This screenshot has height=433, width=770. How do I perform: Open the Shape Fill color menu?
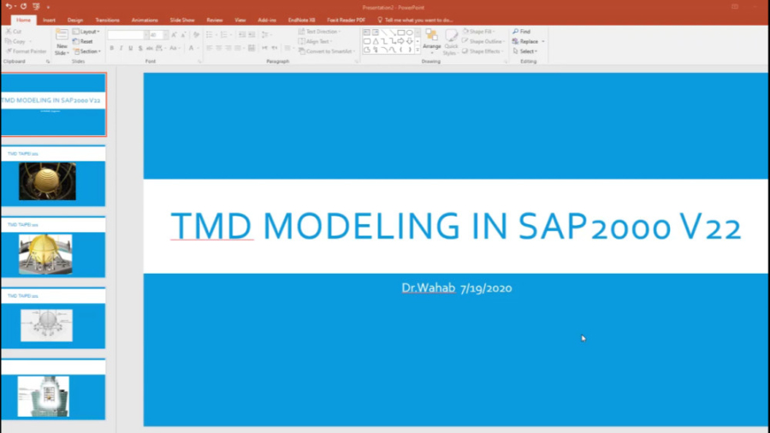click(x=479, y=32)
